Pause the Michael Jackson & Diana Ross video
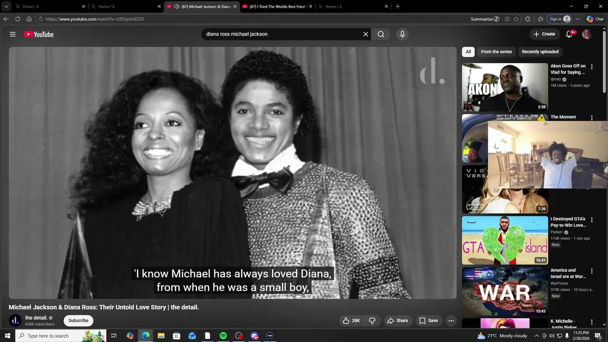The width and height of the screenshot is (608, 342). [233, 172]
